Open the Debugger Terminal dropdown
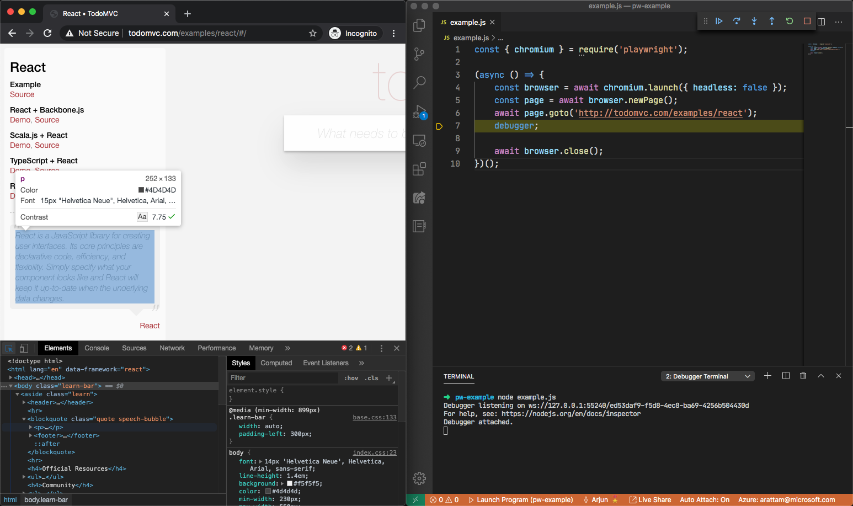This screenshot has width=853, height=506. coord(707,376)
